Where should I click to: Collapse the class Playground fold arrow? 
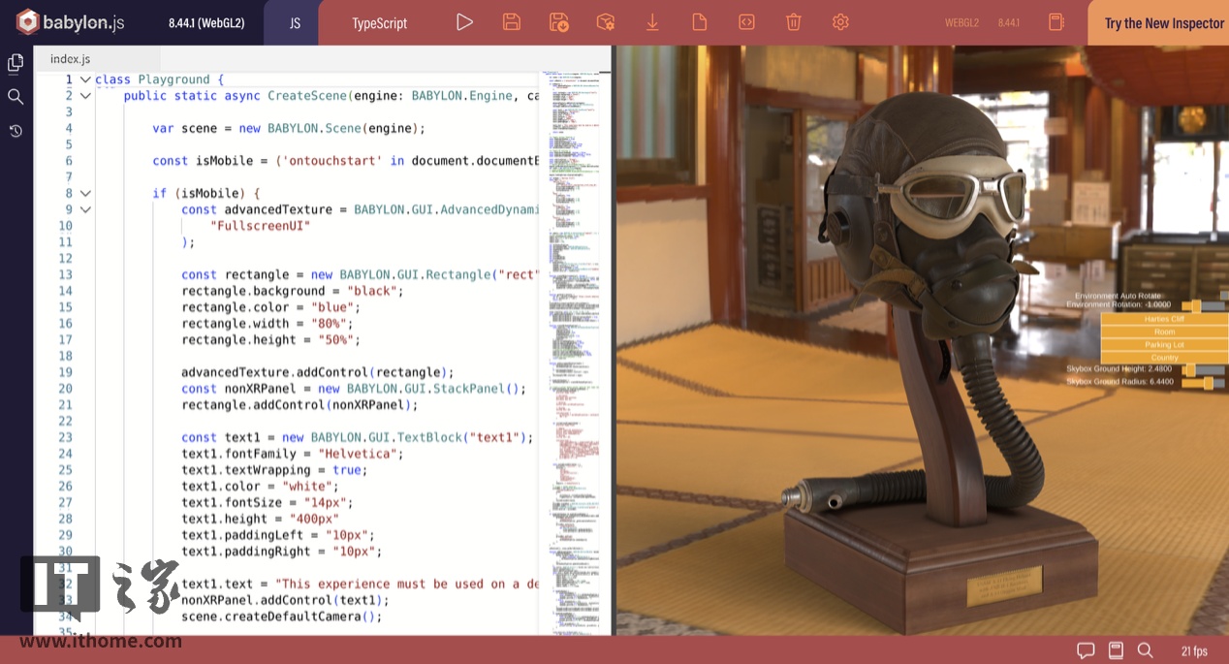85,79
